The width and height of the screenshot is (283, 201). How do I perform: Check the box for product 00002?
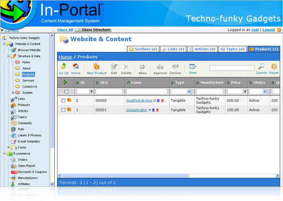click(63, 100)
